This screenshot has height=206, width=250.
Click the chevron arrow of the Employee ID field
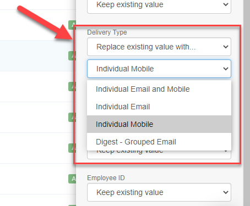[x=226, y=192]
